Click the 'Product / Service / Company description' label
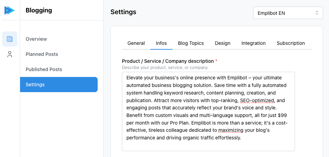This screenshot has height=157, width=329. [168, 61]
